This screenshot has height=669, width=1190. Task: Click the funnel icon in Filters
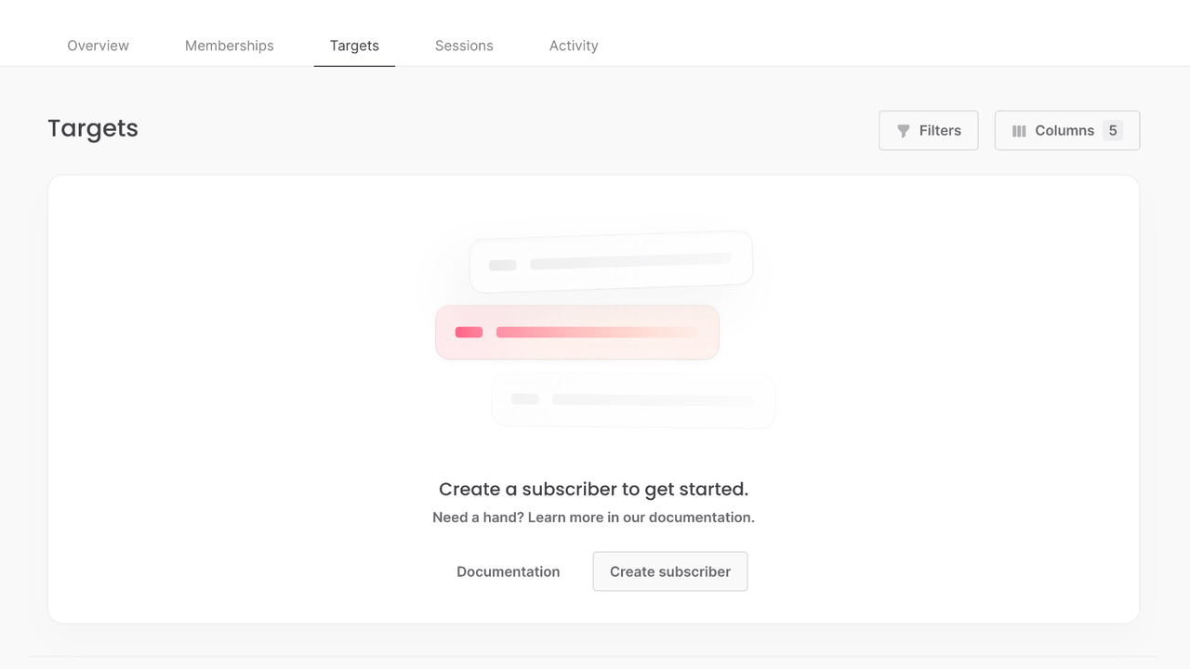[x=903, y=131]
